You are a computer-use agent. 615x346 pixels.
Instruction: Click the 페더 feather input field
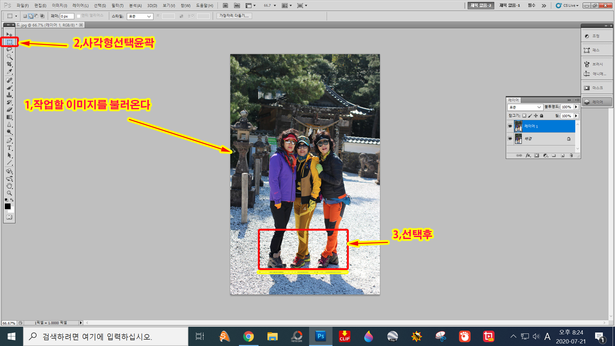pyautogui.click(x=67, y=16)
